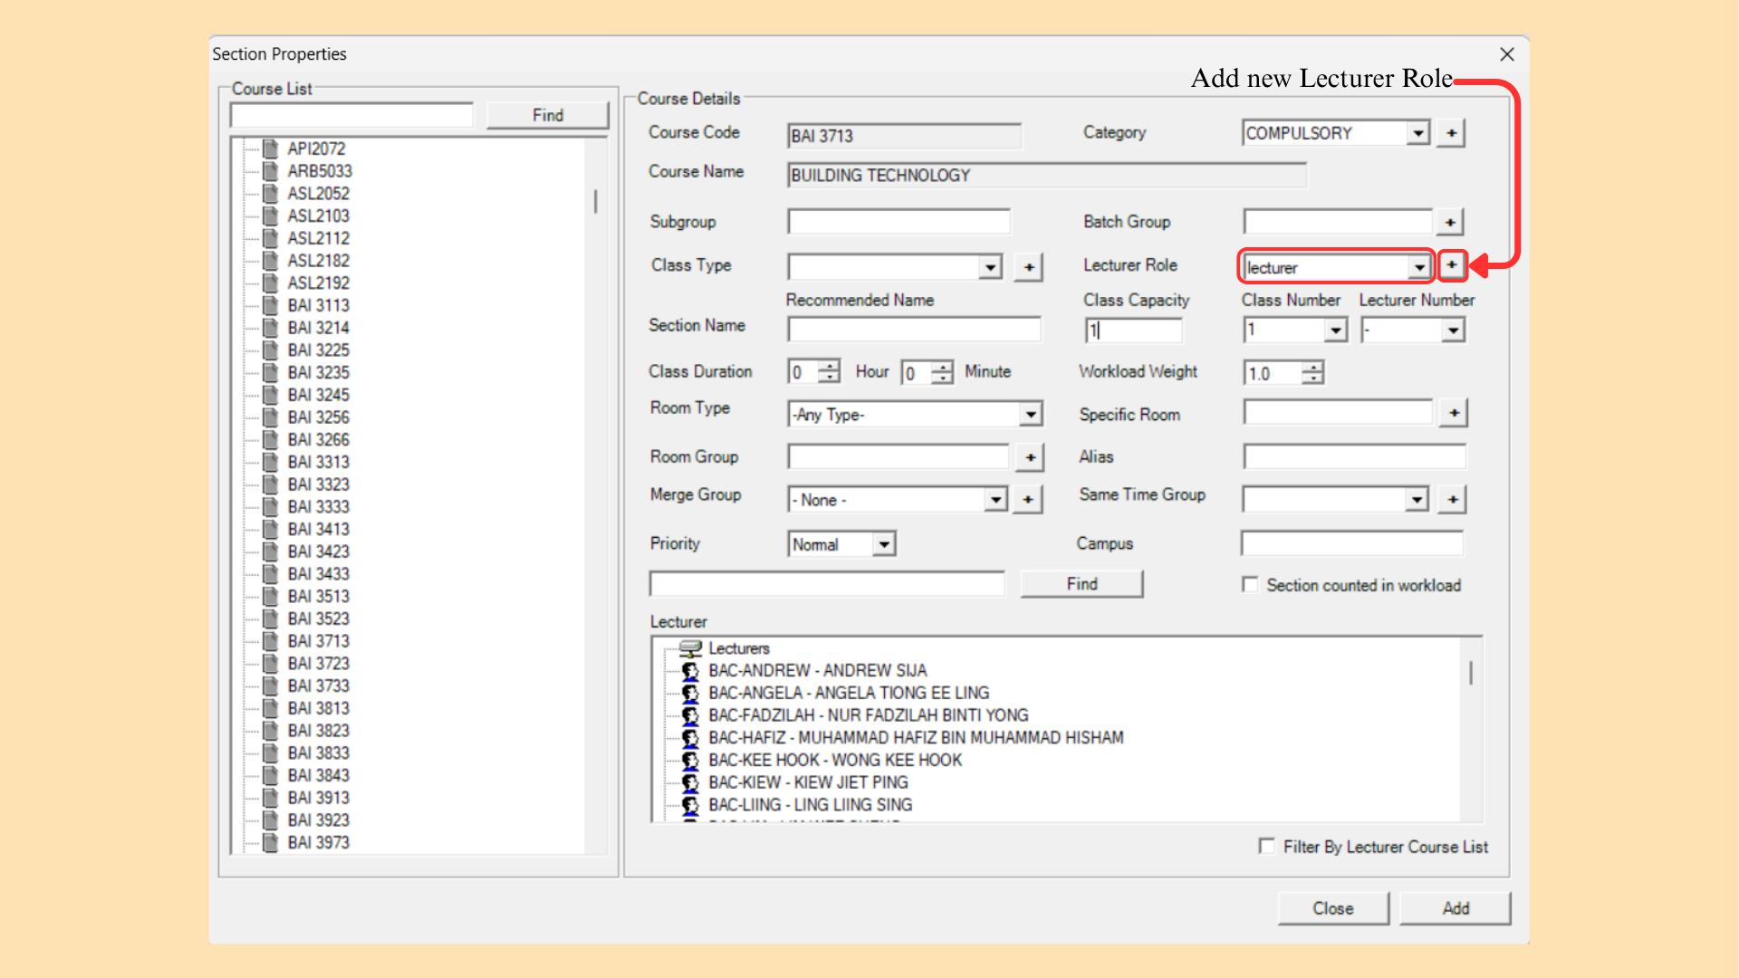This screenshot has height=978, width=1739.
Task: Click the document icon beside ARB5033
Action: [270, 171]
